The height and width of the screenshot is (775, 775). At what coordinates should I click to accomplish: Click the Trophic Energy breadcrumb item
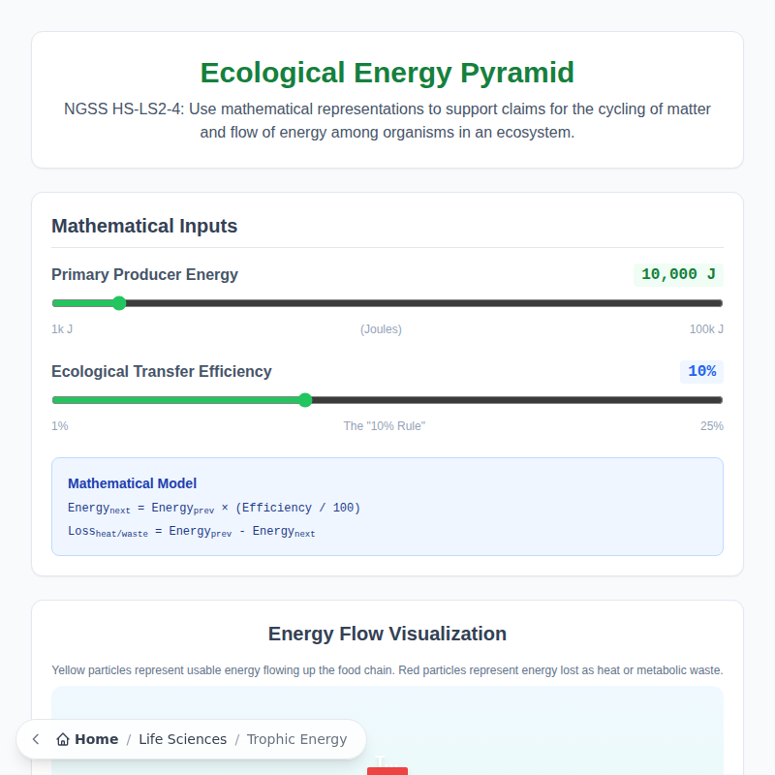coord(296,739)
